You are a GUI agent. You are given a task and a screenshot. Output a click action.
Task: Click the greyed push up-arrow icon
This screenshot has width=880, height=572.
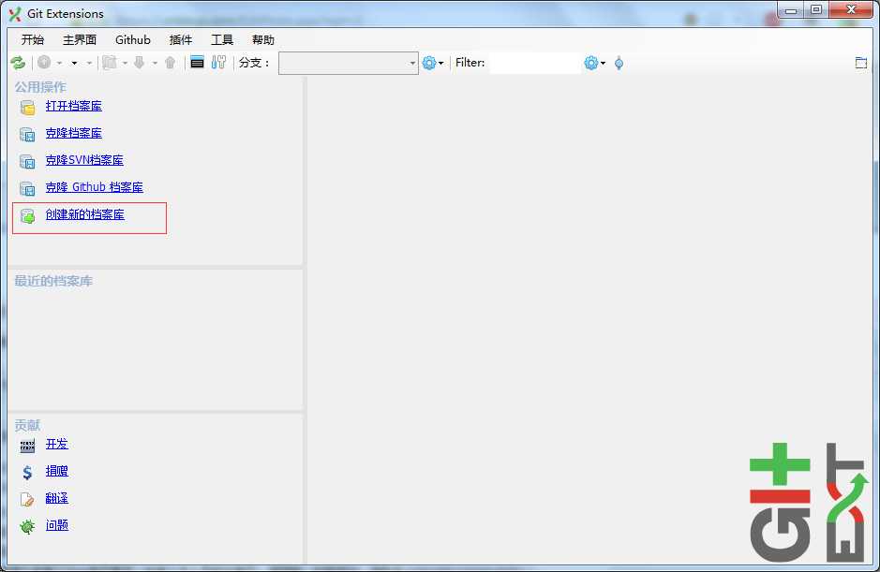pyautogui.click(x=170, y=62)
